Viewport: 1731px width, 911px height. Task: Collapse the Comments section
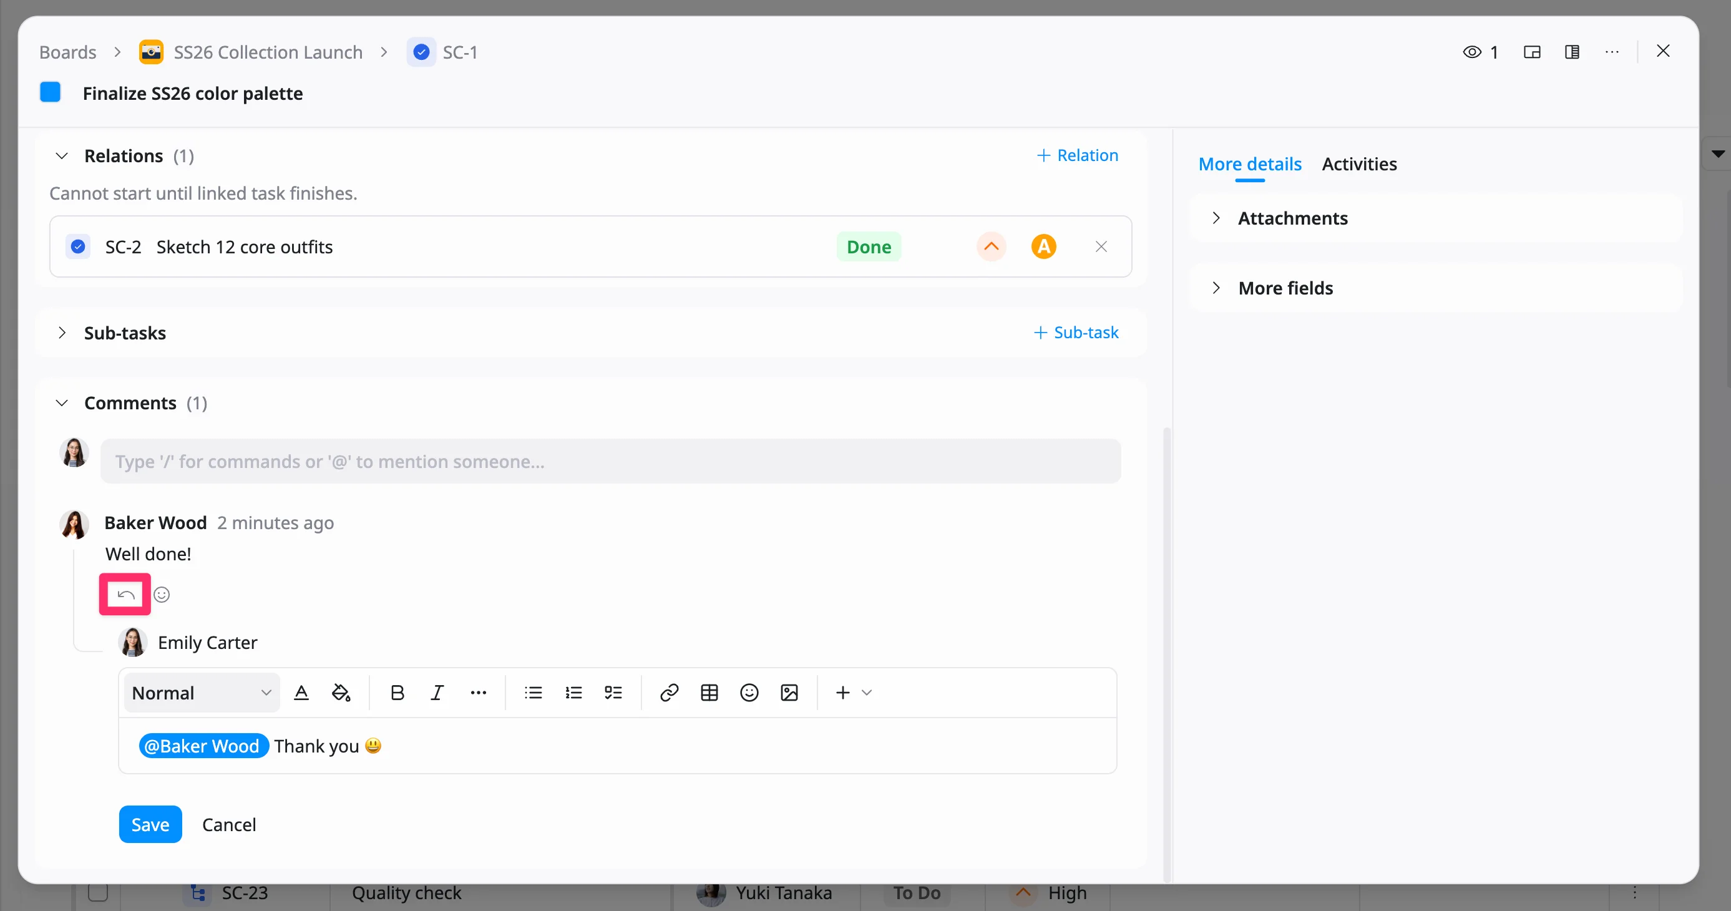tap(62, 403)
